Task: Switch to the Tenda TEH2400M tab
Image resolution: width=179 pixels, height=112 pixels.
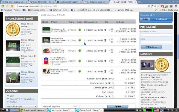Action: (x=42, y=2)
